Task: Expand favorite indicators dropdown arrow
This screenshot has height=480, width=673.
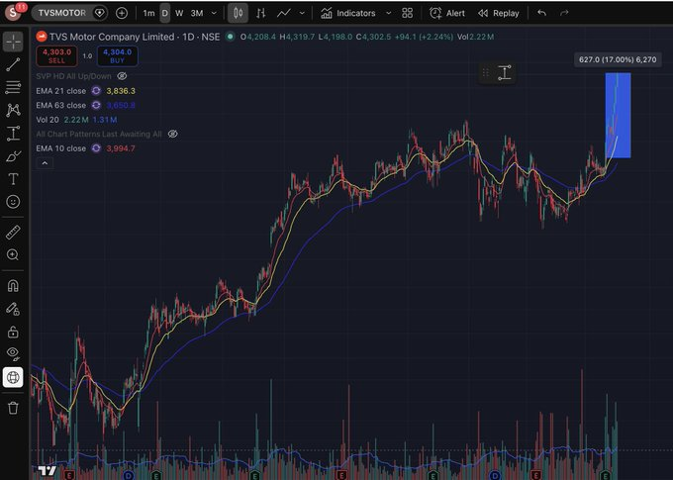Action: coord(388,13)
